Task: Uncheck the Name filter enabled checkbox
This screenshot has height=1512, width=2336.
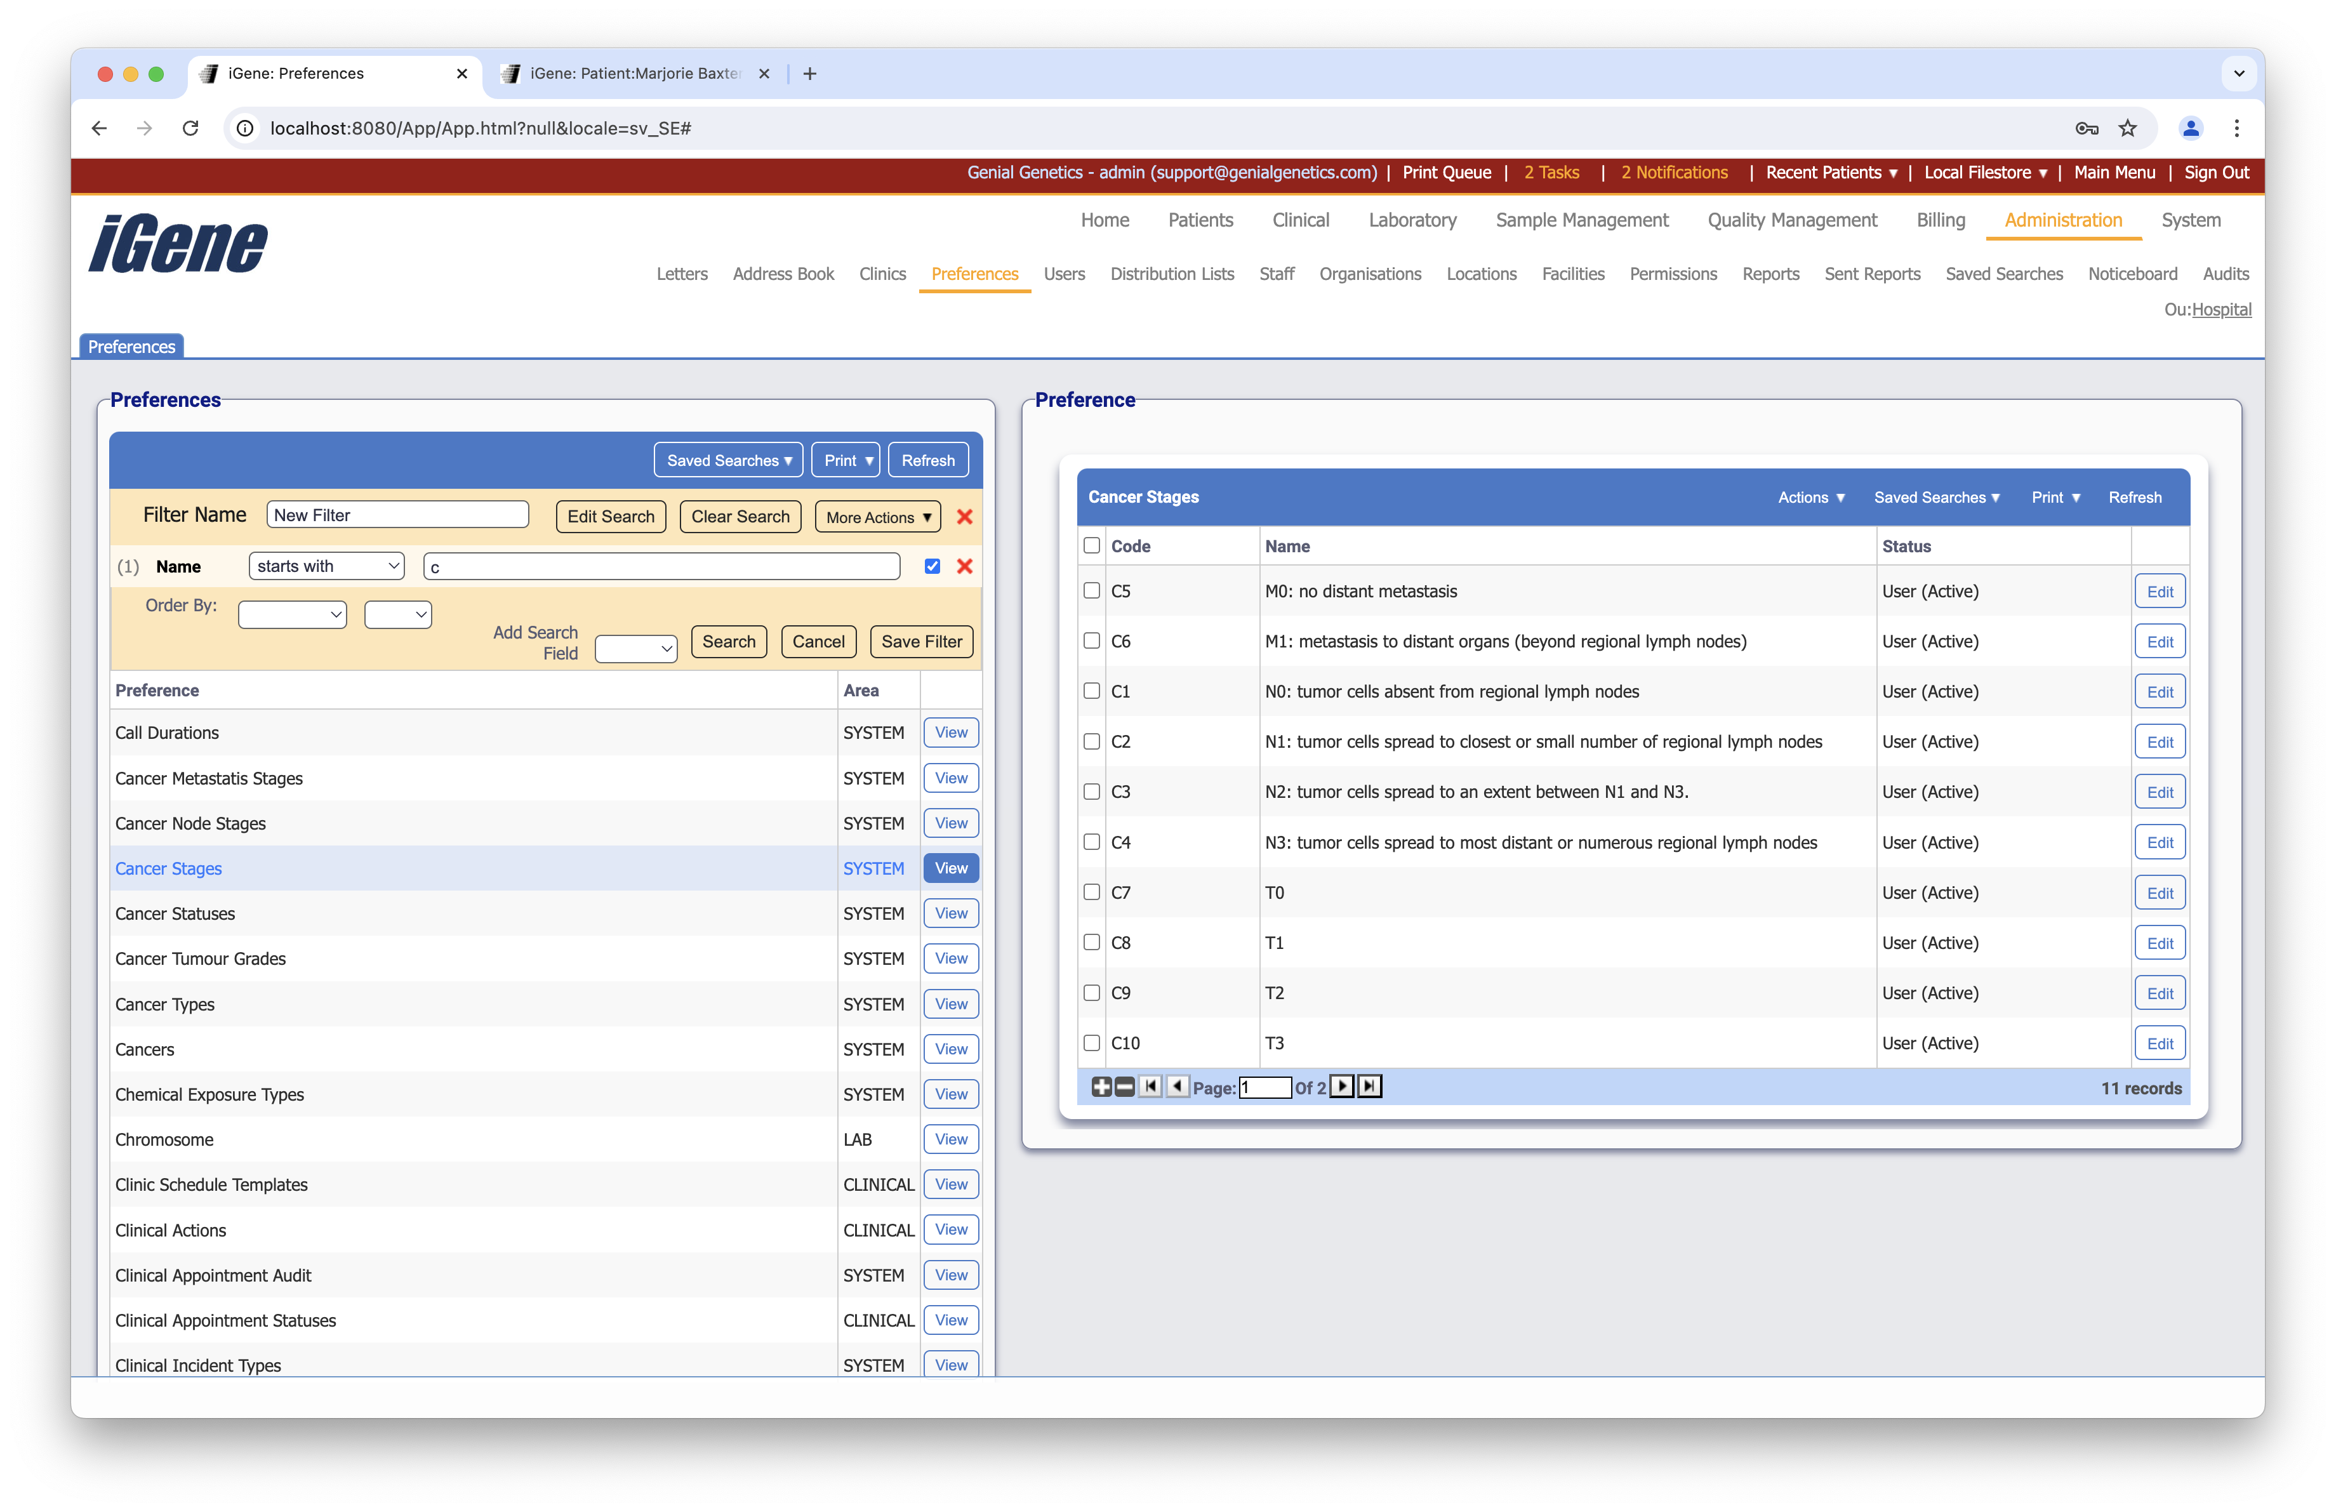Action: (931, 566)
